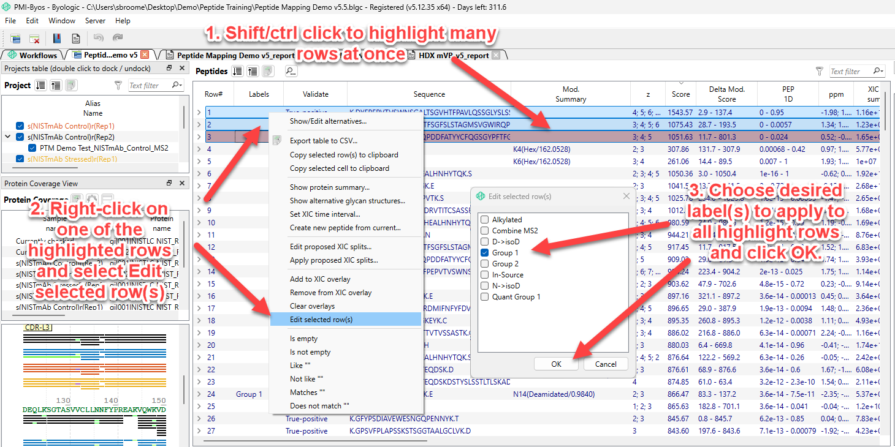
Task: Click the window-with-red-X toolbar icon
Action: 34,38
